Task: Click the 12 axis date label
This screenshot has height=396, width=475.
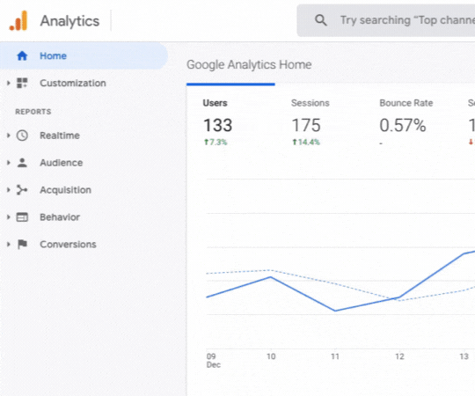Action: coord(399,356)
